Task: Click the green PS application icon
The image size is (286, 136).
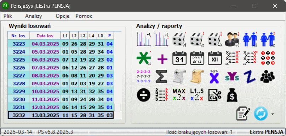Action: pyautogui.click(x=5, y=5)
